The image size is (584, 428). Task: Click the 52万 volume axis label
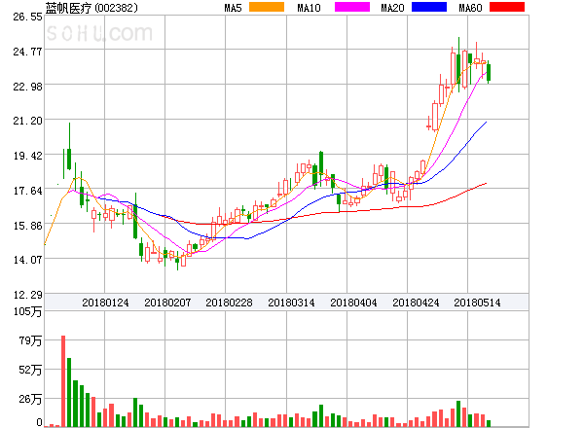coord(30,370)
